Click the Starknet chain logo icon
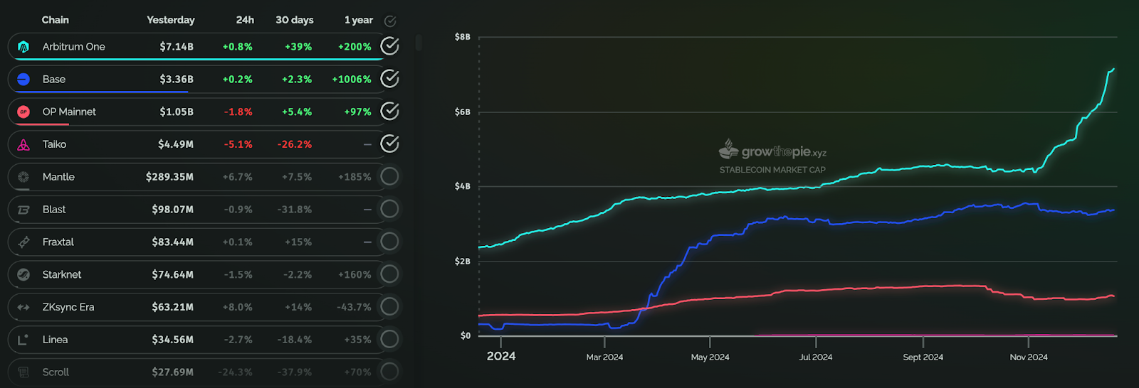Image resolution: width=1139 pixels, height=388 pixels. pyautogui.click(x=23, y=274)
